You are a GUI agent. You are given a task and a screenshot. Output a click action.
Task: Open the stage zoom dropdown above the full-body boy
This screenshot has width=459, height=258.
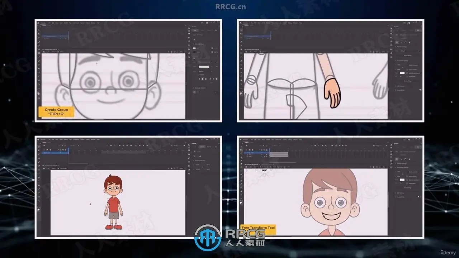[181, 168]
